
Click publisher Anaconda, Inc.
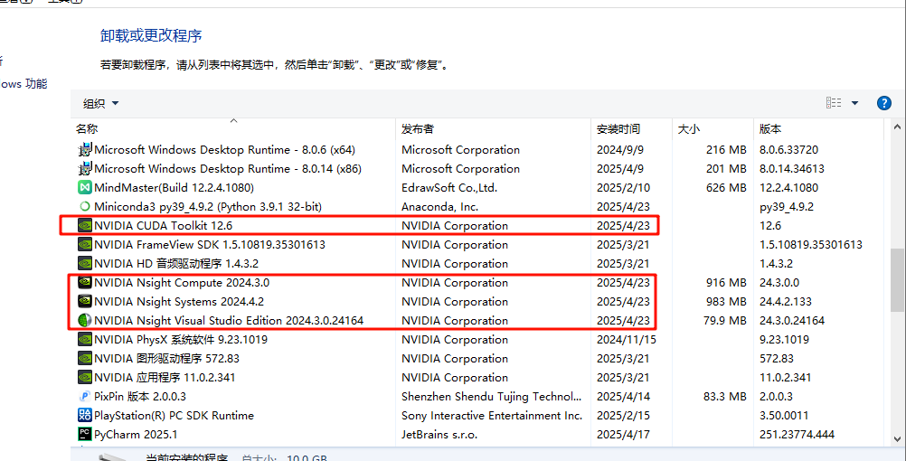[439, 207]
